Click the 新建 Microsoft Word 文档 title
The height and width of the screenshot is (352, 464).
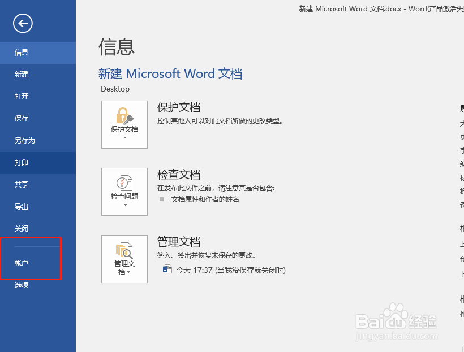click(170, 73)
